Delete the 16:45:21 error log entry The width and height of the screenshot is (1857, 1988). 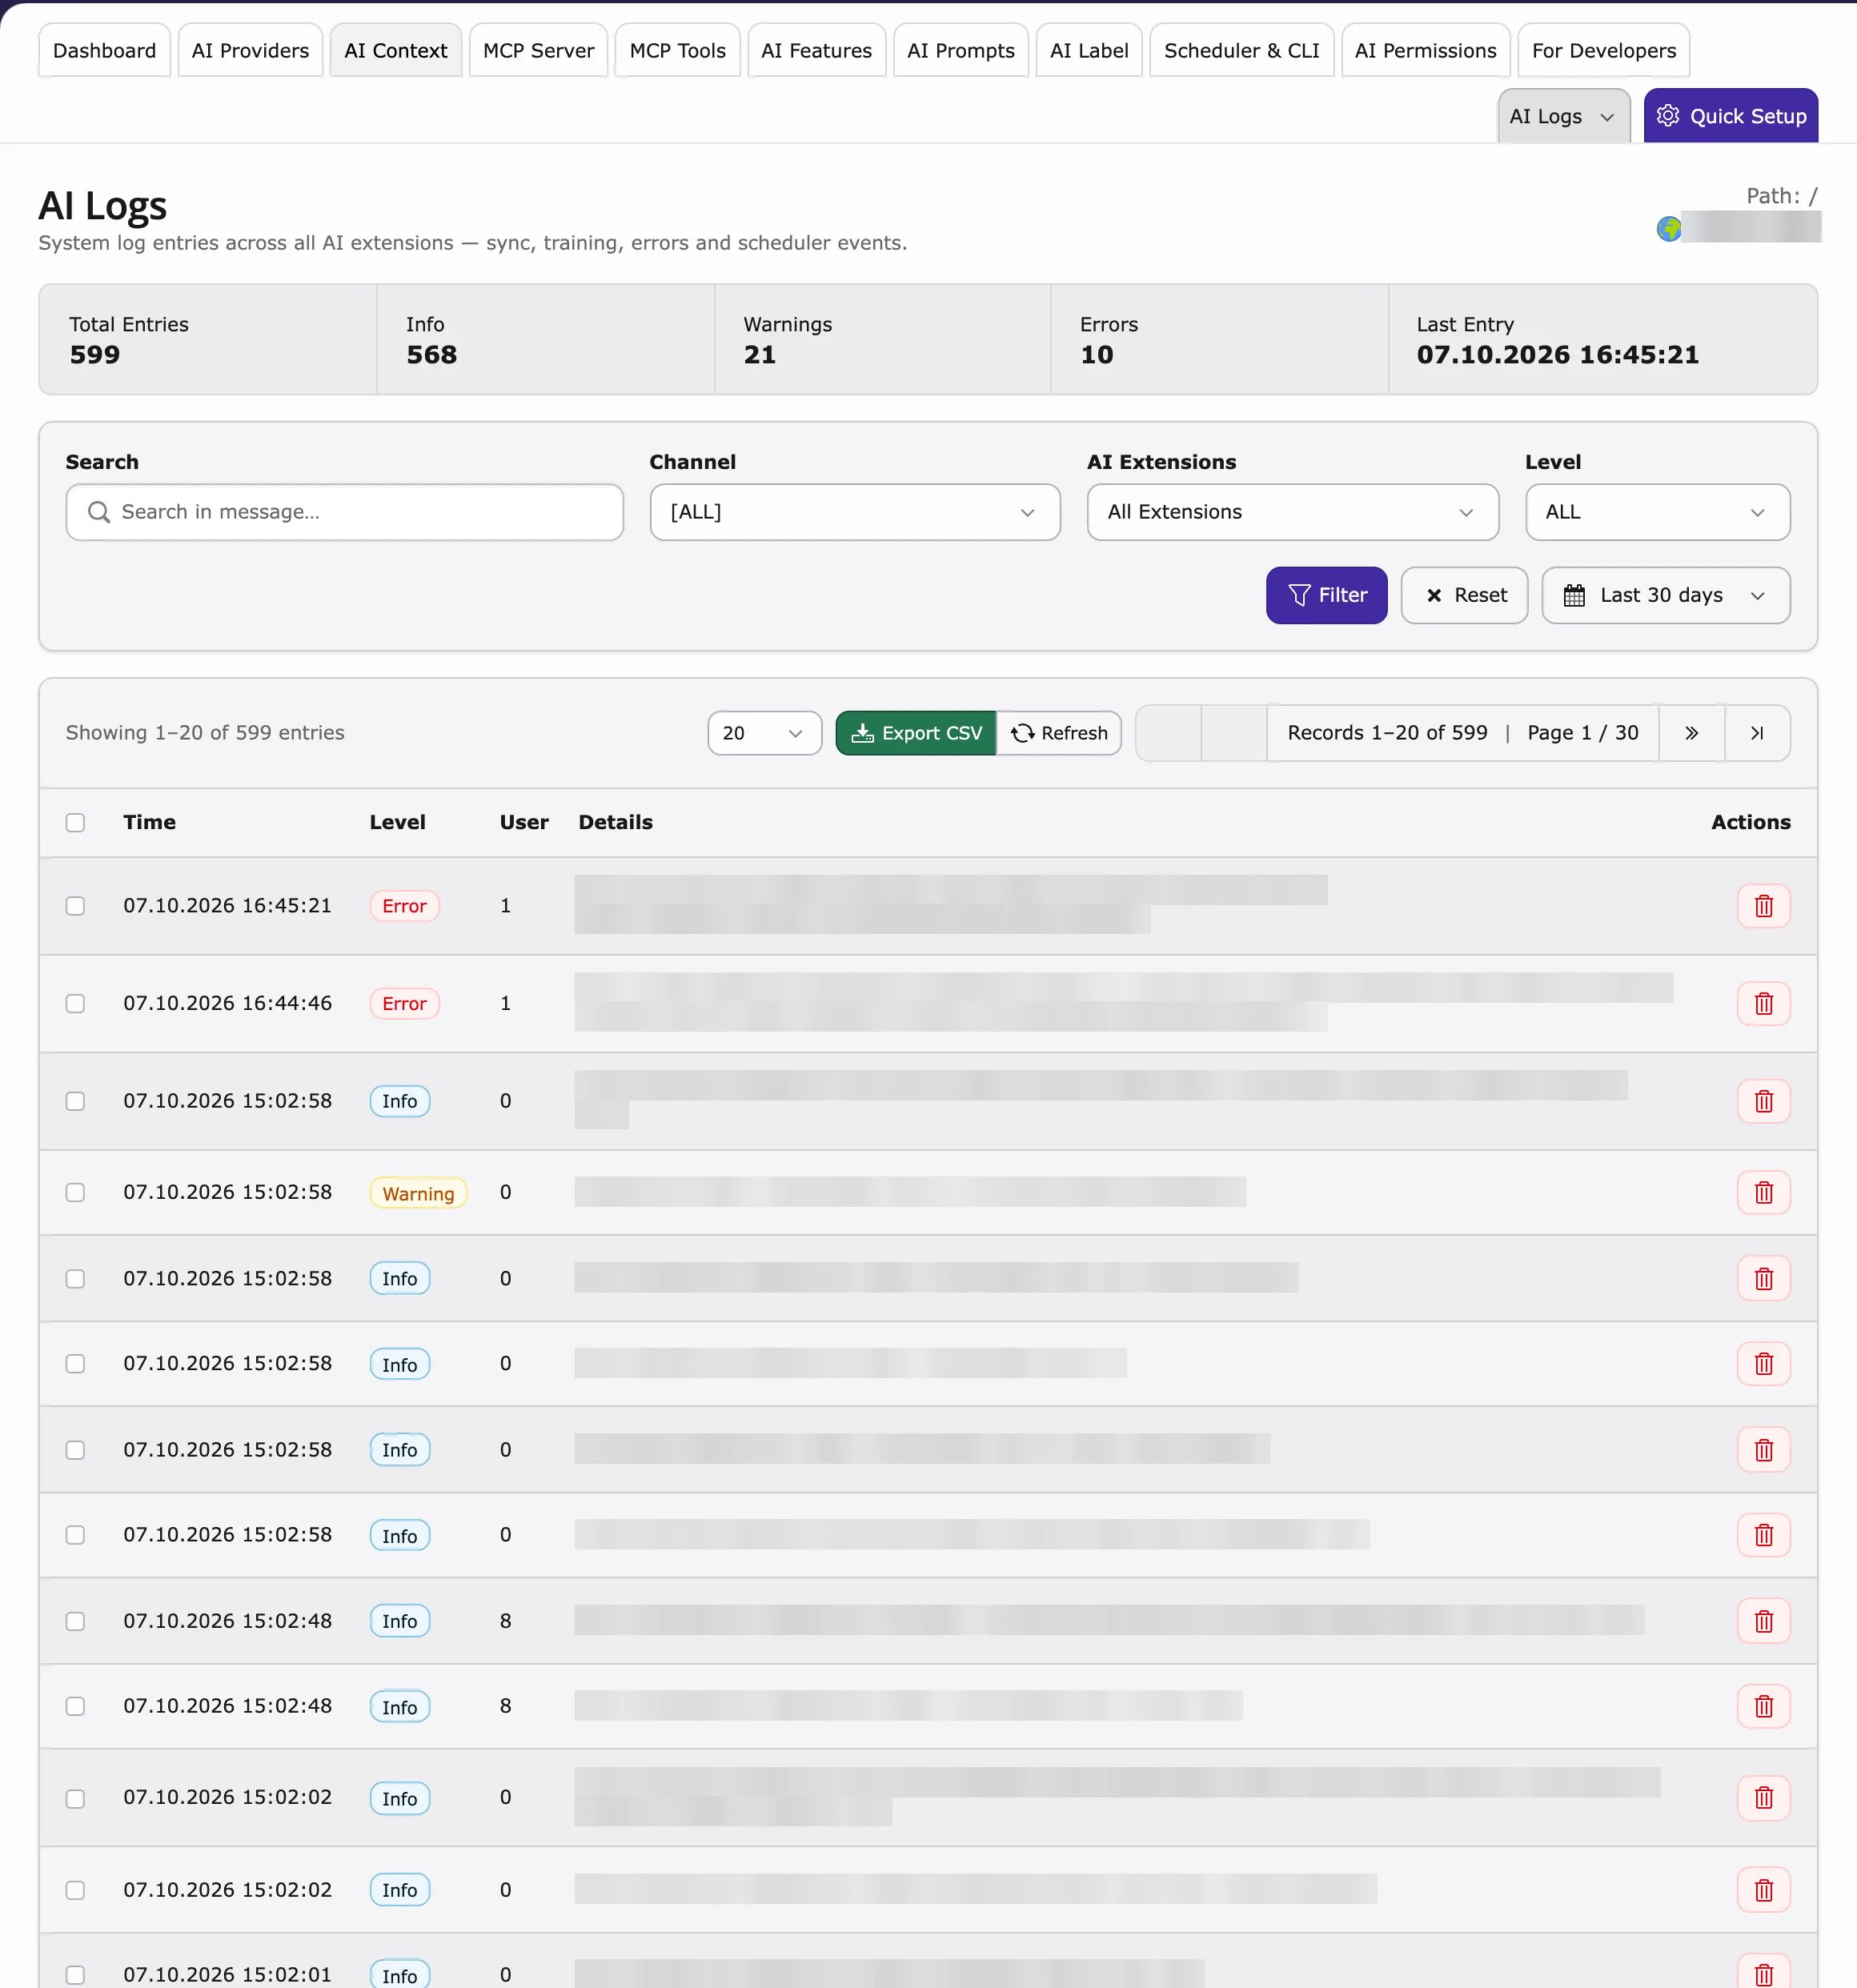coord(1763,906)
